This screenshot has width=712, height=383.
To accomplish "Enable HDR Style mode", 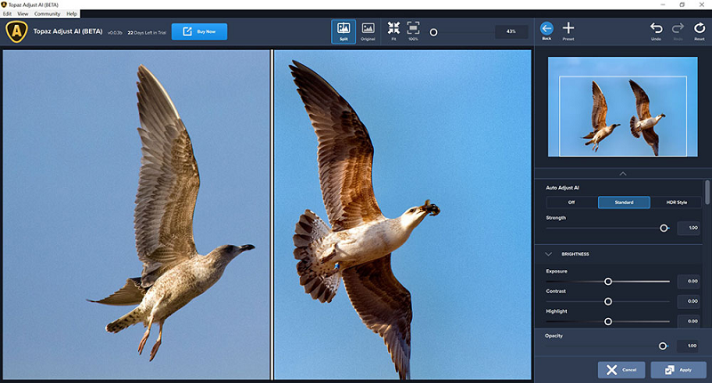I will [x=676, y=202].
